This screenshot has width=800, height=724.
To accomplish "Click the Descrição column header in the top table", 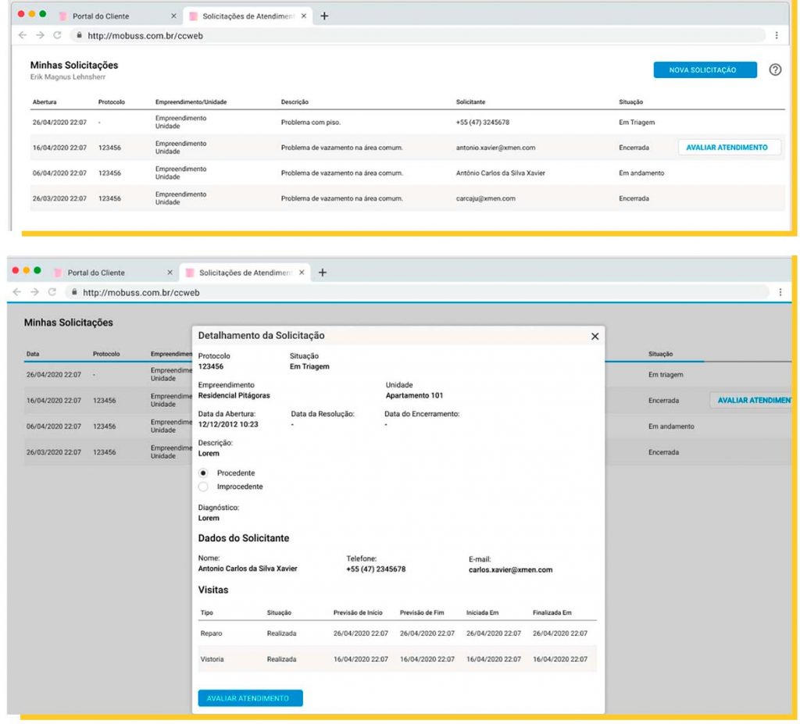I will pos(295,102).
